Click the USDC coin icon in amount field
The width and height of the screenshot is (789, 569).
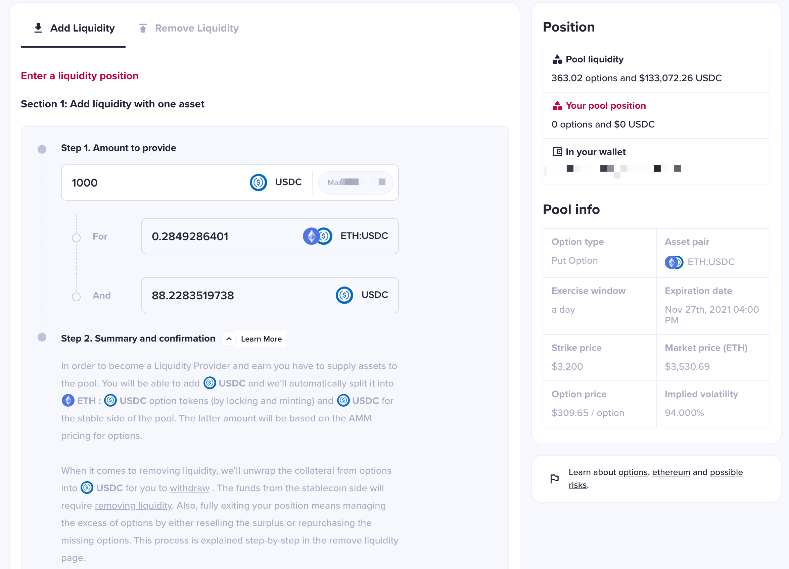click(258, 183)
